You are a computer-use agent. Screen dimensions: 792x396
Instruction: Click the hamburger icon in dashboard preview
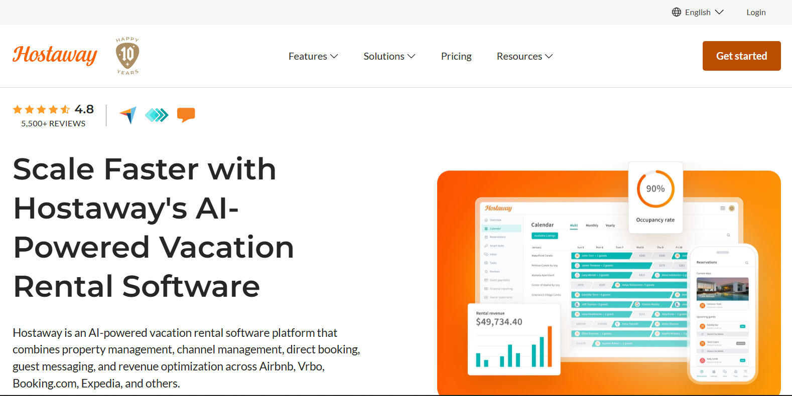[723, 208]
